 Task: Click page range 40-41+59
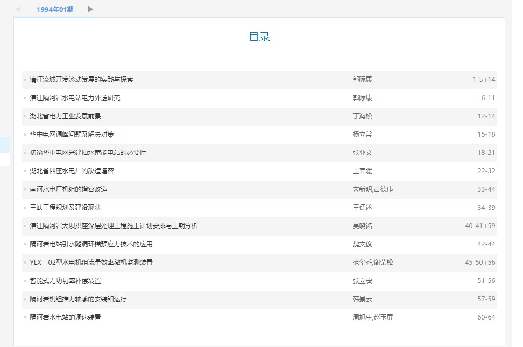pos(480,226)
